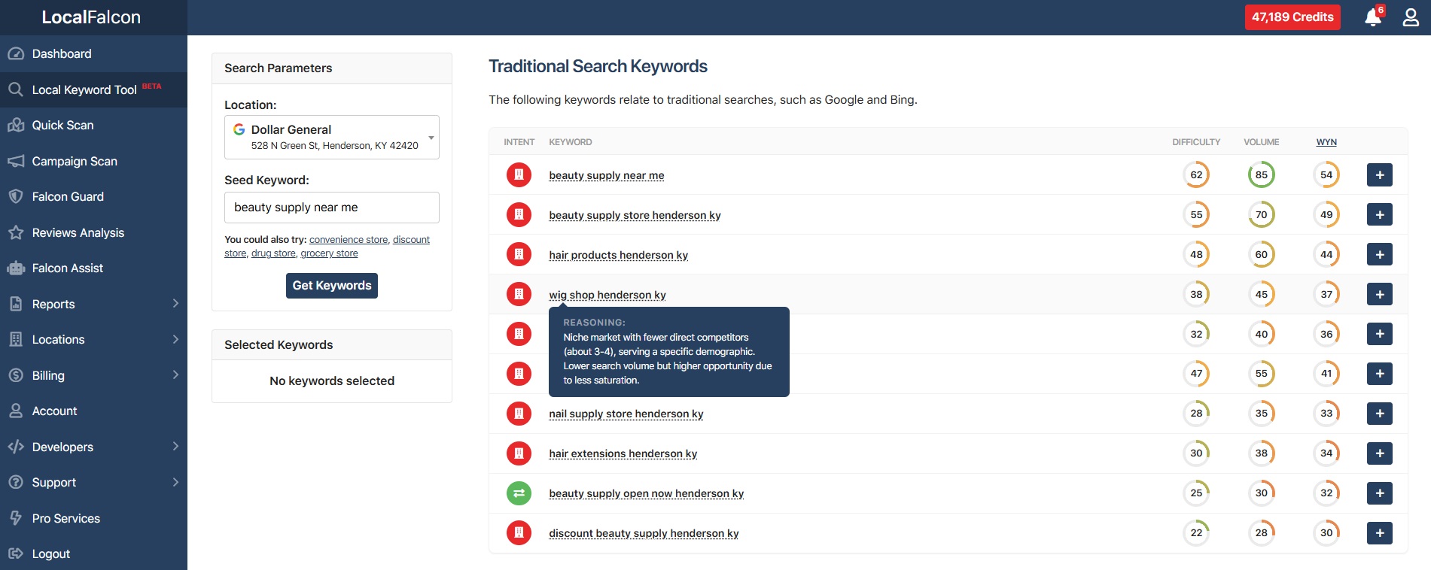Viewport: 1431px width, 570px height.
Task: Click intent icon for discount beauty supply henderson ky
Action: pos(519,533)
